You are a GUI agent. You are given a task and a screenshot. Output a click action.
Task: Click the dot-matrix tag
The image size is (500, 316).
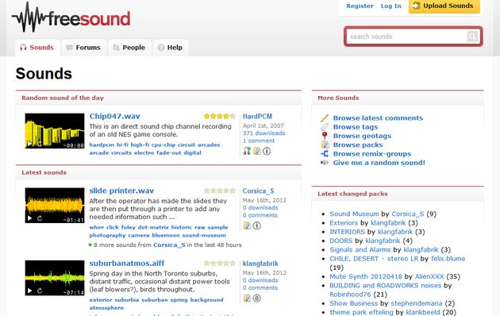(153, 227)
